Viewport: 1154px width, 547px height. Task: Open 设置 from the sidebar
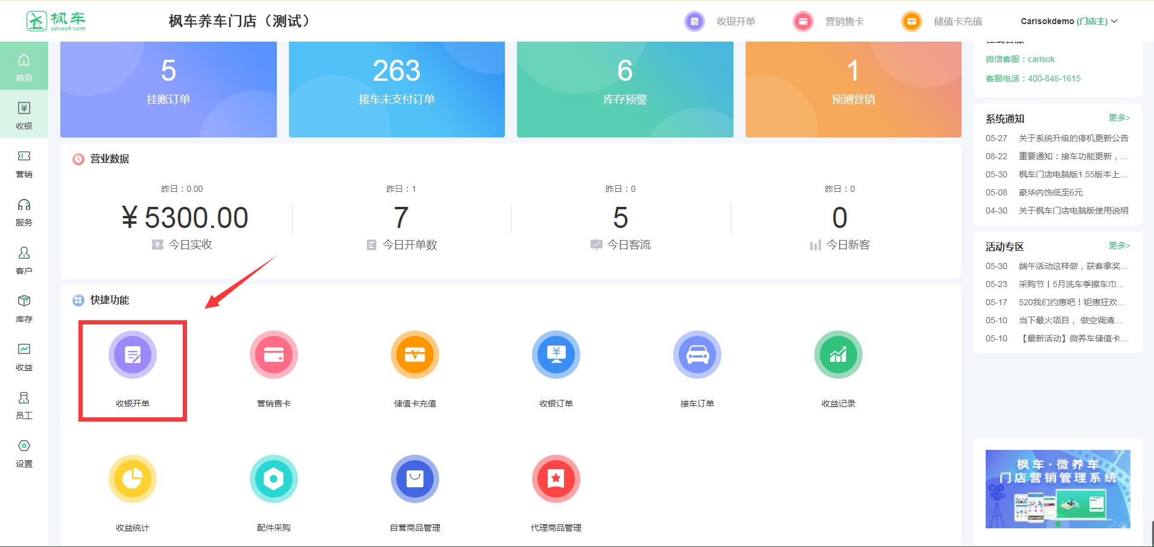click(x=24, y=454)
